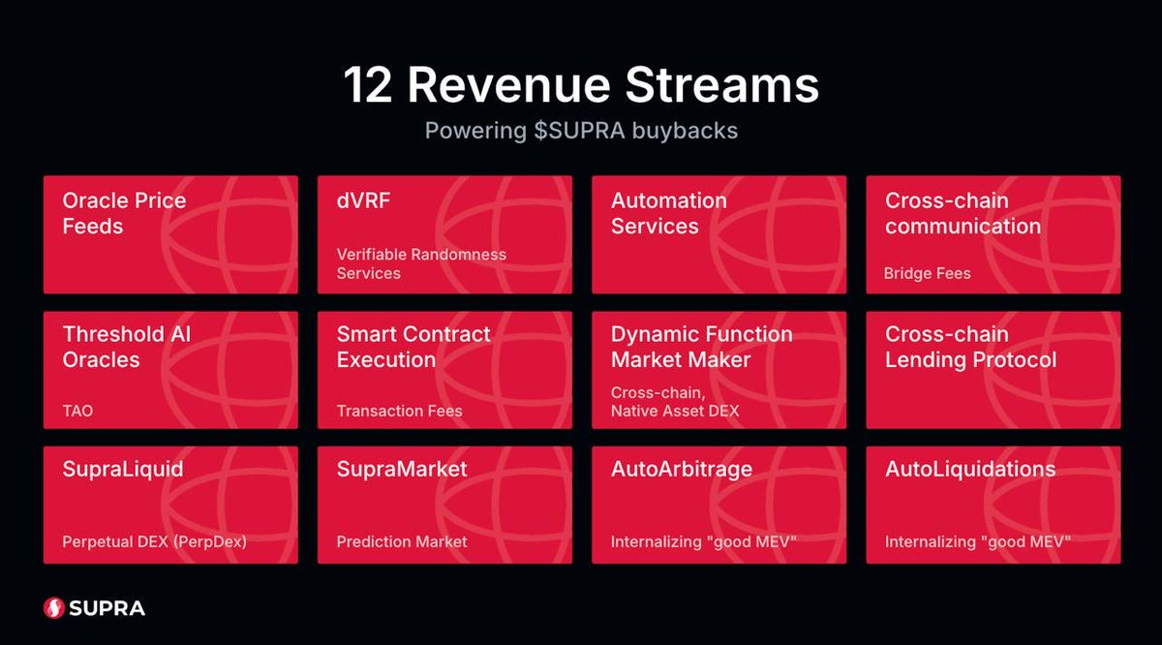Click the "12 Revenue Streams" heading
Viewport: 1162px width, 645px height.
pos(581,85)
